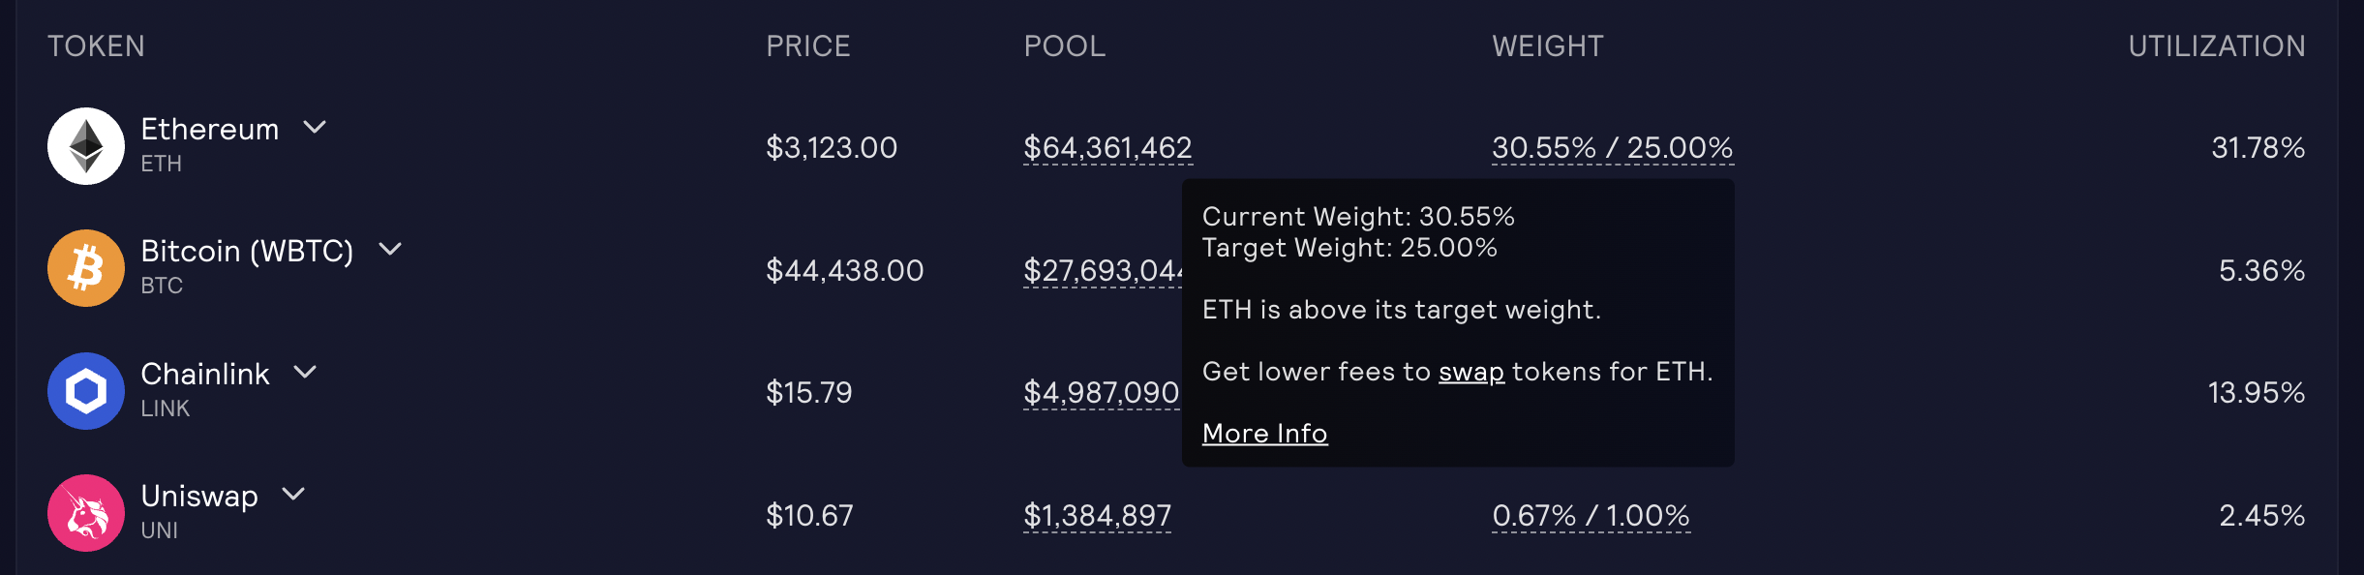Viewport: 2364px width, 575px height.
Task: Click the Ethereum token logo icon
Action: coord(86,146)
